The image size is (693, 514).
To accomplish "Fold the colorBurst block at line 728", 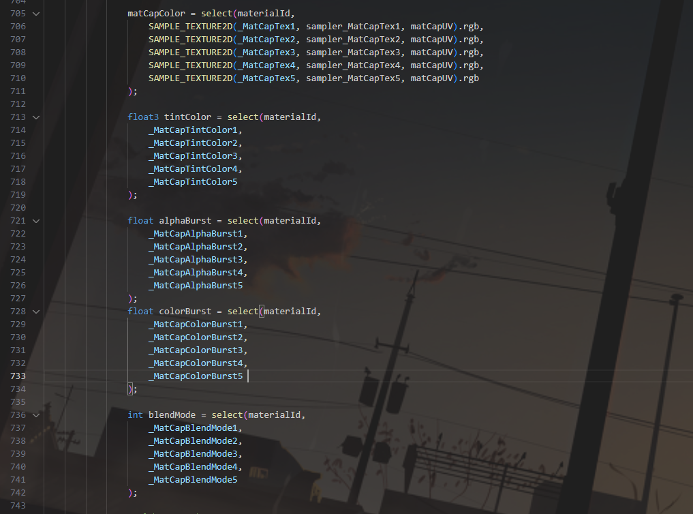I will [36, 312].
